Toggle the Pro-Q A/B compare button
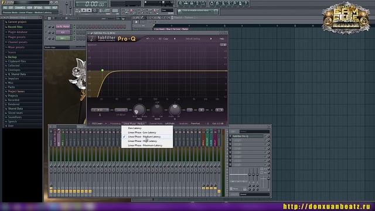This screenshot has height=211, width=375. [x=160, y=39]
